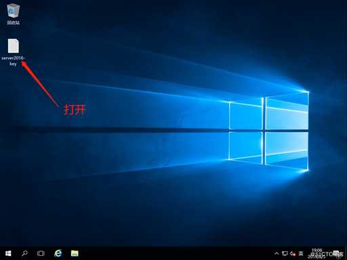This screenshot has width=347, height=260.
Task: Launch Internet Explorer from the taskbar
Action: click(x=58, y=253)
